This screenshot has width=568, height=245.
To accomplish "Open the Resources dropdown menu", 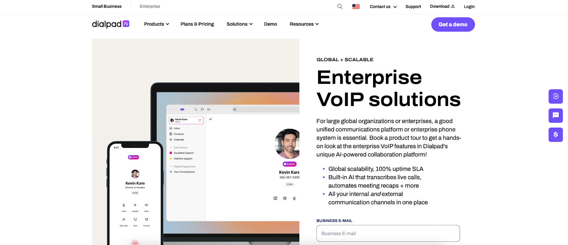I will [304, 24].
